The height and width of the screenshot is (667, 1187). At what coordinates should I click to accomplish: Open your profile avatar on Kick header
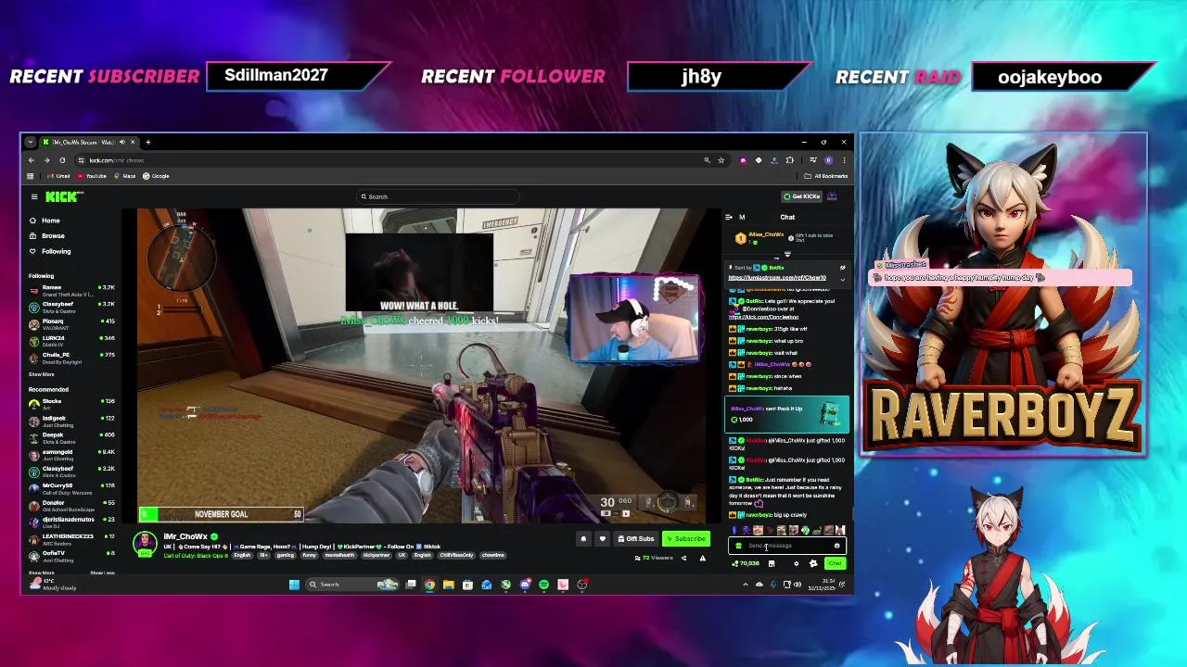click(832, 196)
